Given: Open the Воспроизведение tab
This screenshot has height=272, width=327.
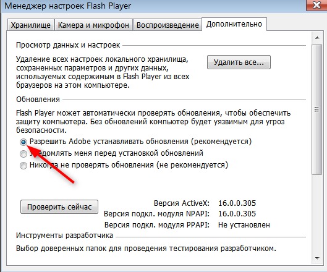Looking at the screenshot, I should [168, 25].
